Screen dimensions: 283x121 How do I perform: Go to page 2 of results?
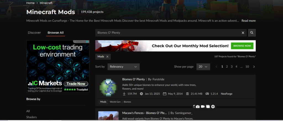[x=227, y=67]
